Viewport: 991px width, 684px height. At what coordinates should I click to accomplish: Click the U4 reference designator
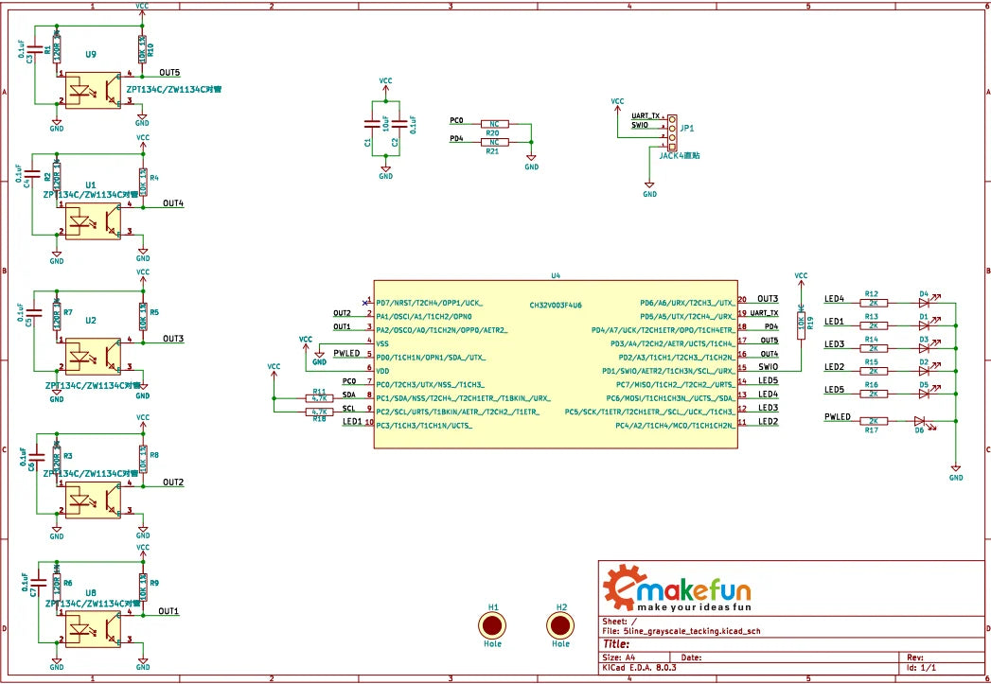(x=556, y=275)
